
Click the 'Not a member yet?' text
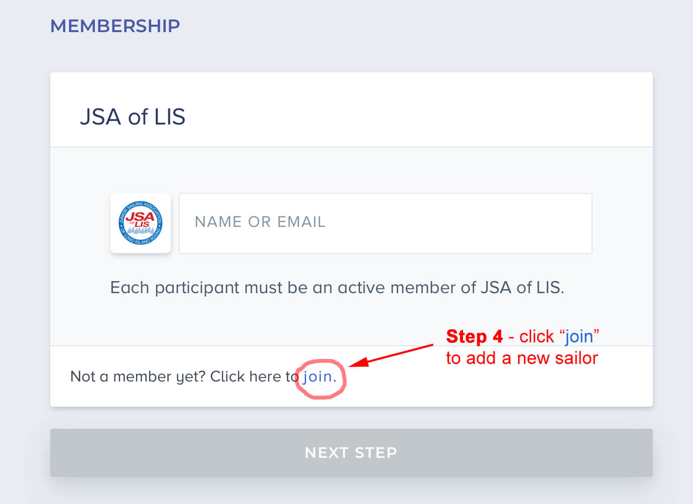coord(138,376)
